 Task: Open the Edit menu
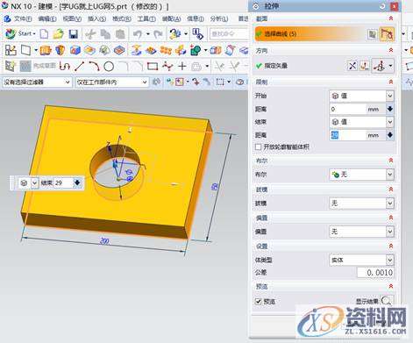click(x=47, y=19)
